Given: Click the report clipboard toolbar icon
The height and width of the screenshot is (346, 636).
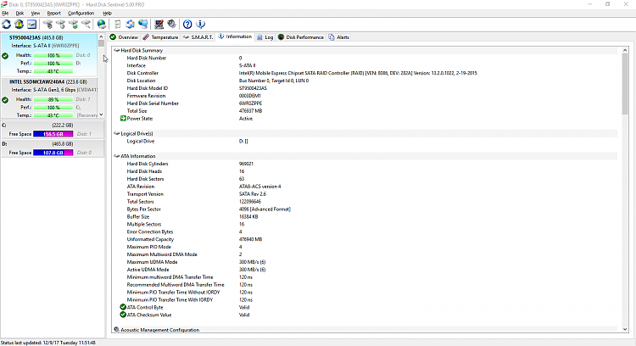Looking at the screenshot, I should (117, 25).
